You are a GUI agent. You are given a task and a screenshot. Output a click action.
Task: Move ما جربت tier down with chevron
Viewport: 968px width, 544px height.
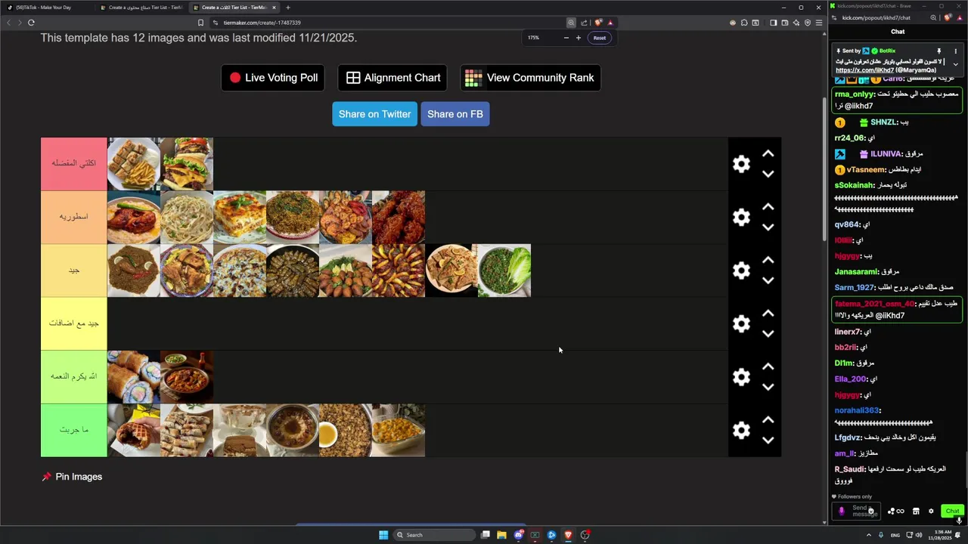click(x=768, y=440)
